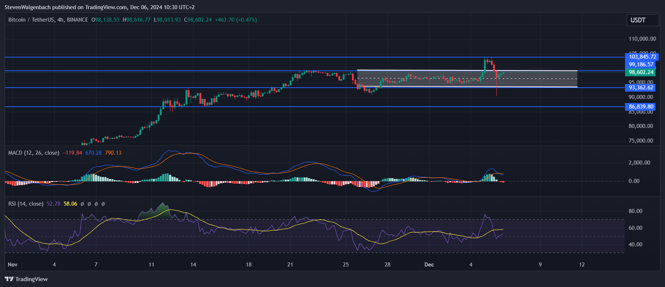Click the MACD 2,000.00 scale value
The height and width of the screenshot is (287, 665).
639,163
